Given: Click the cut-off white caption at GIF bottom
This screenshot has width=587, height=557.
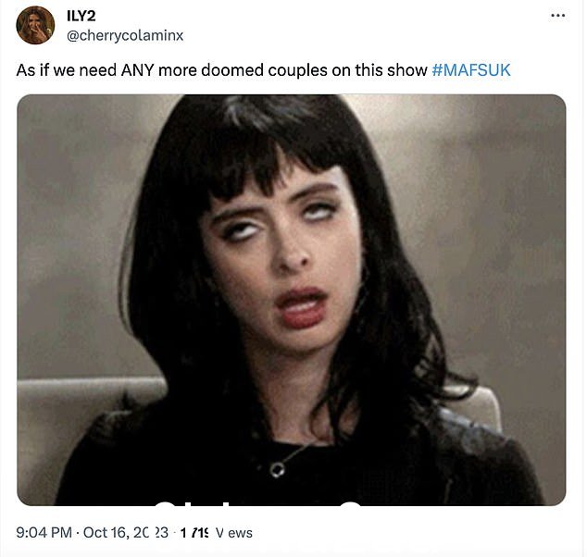Looking at the screenshot, I should [258, 503].
